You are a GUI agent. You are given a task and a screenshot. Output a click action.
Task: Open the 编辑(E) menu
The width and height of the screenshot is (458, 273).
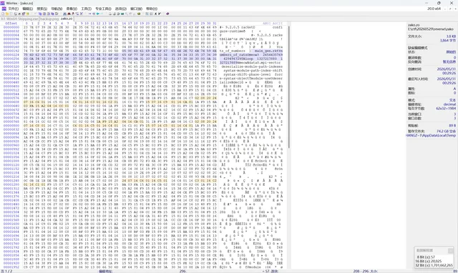[x=27, y=9]
